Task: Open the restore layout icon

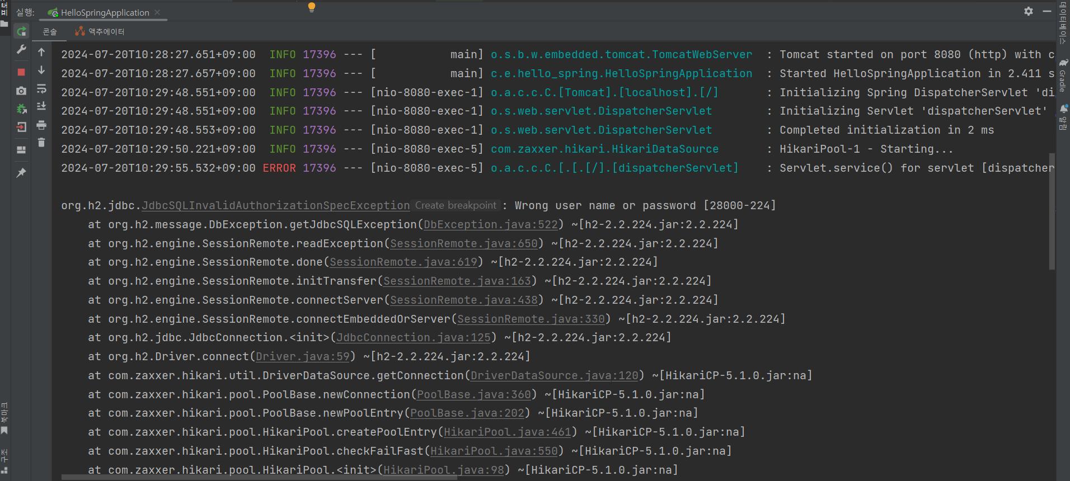Action: (21, 150)
